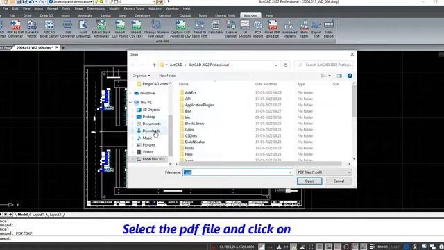Viewport: 444px width, 250px height.
Task: Go up one folder level in Open dialog
Action: coord(154,65)
